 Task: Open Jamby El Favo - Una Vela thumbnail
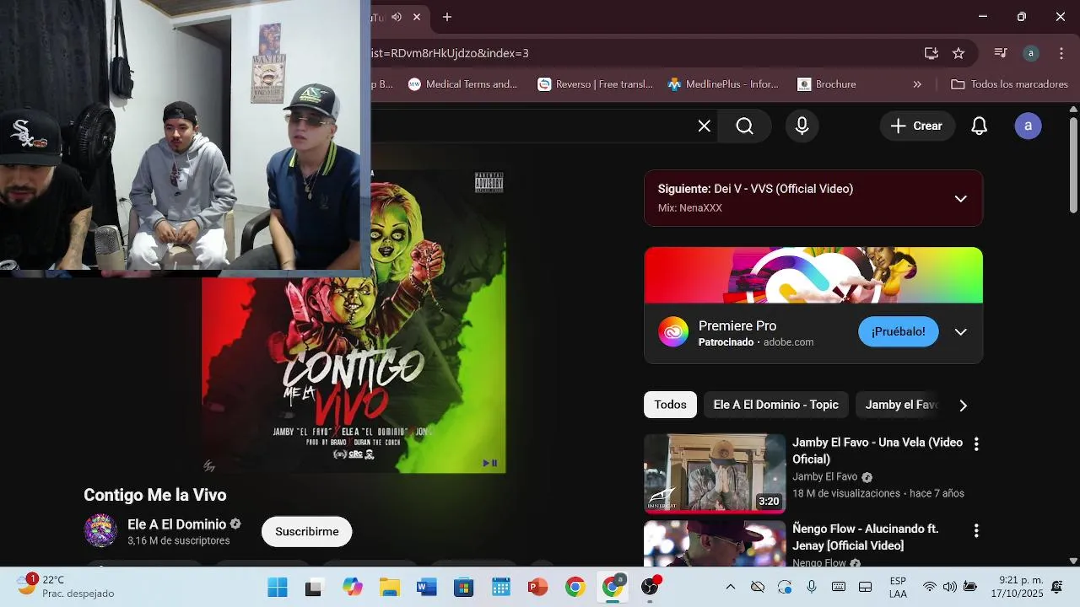click(715, 473)
